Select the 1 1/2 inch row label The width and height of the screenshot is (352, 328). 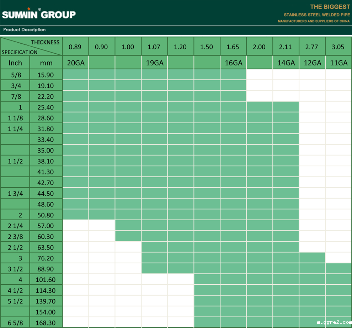15,161
